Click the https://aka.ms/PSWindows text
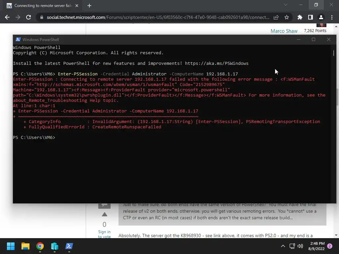Viewport: 339px width, 254px height. pos(217,63)
